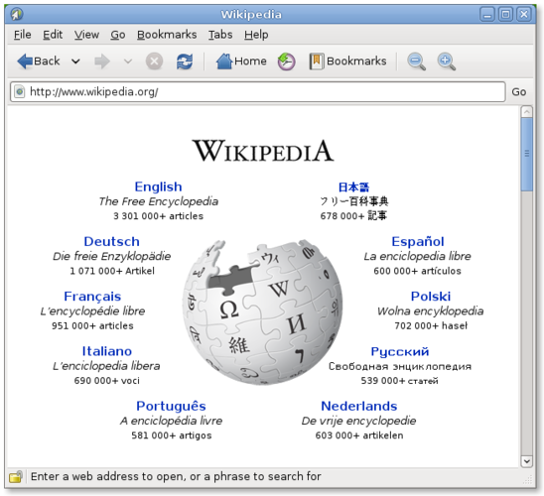Viewport: 544px width, 496px height.
Task: Click '690 000+ voci' text
Action: click(x=107, y=381)
